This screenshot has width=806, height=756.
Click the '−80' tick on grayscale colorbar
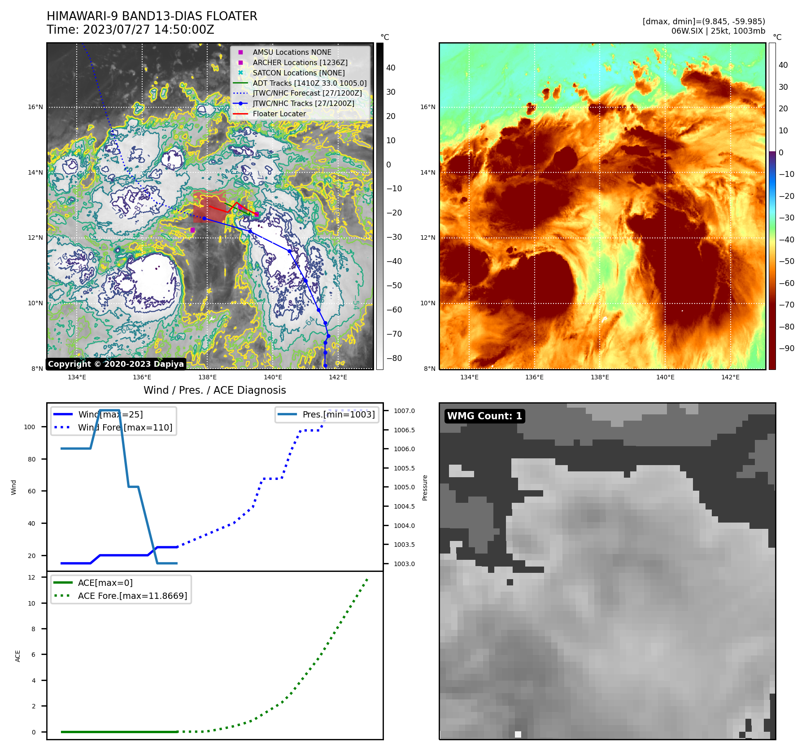click(394, 358)
